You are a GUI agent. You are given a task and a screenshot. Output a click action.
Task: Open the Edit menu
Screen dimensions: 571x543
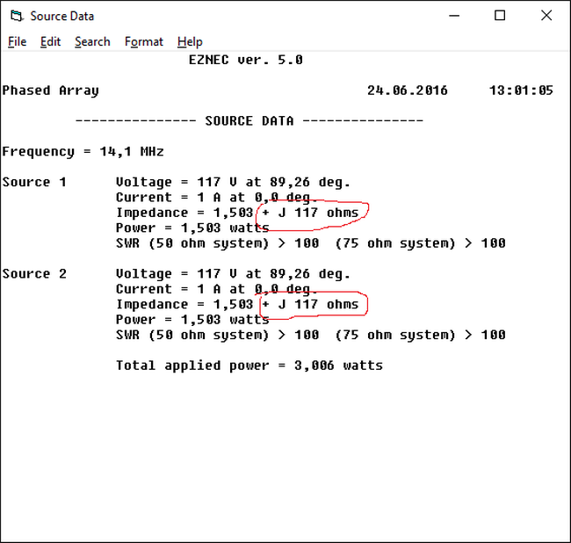[x=50, y=41]
